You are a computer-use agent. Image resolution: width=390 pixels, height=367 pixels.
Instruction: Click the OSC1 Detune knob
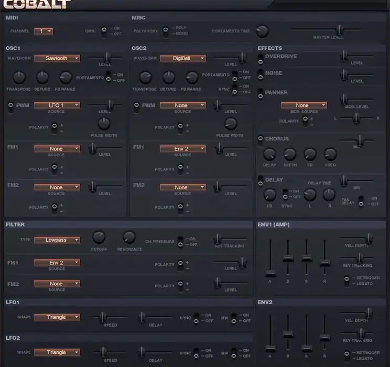42,77
